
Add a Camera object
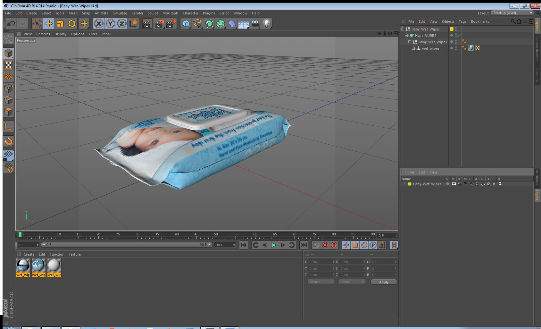point(255,23)
